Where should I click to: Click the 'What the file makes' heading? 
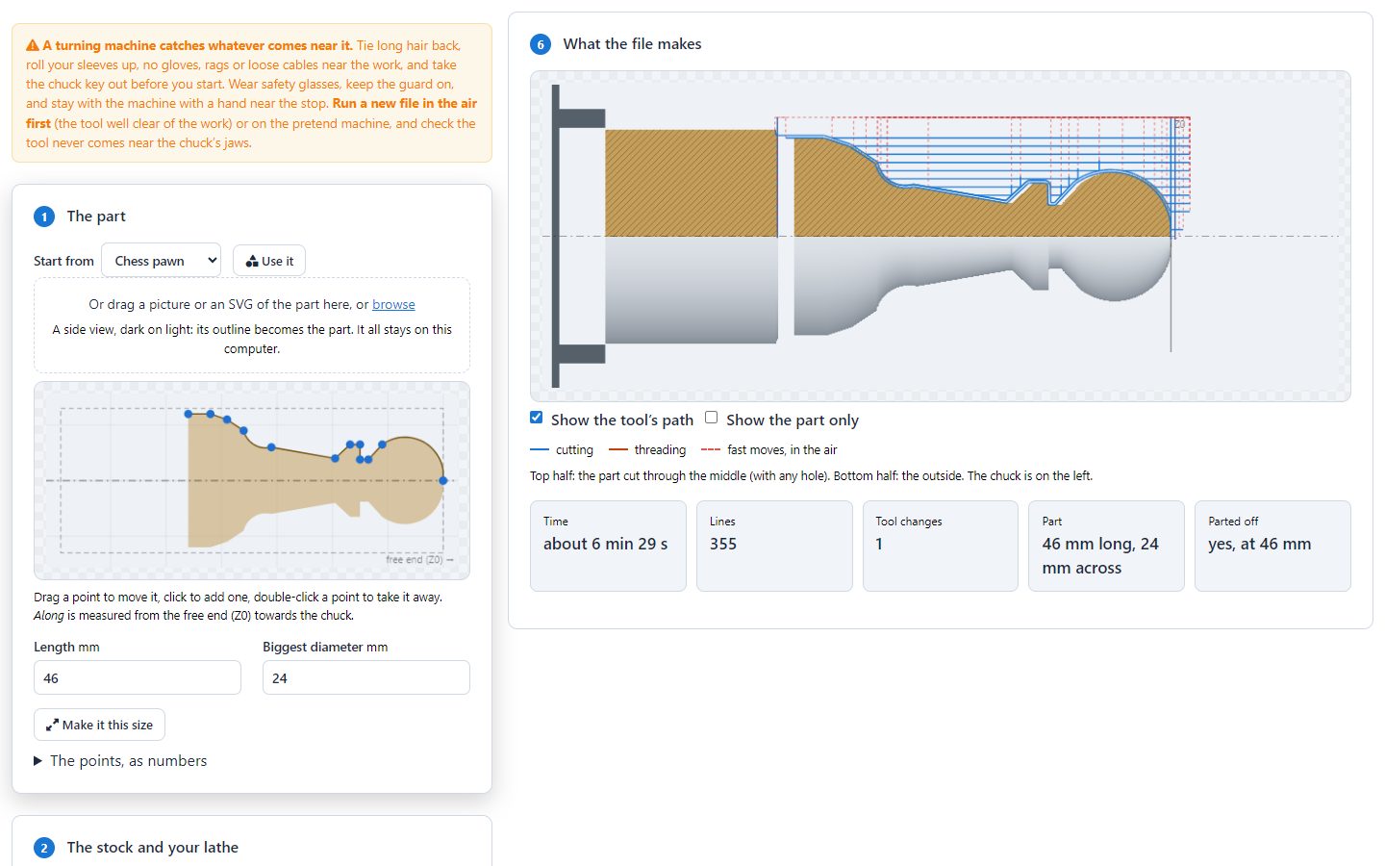pyautogui.click(x=632, y=44)
